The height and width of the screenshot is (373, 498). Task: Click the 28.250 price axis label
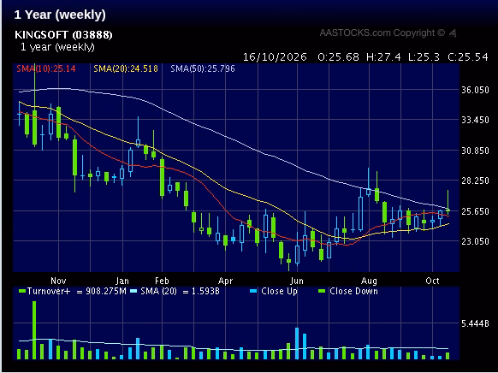click(475, 181)
